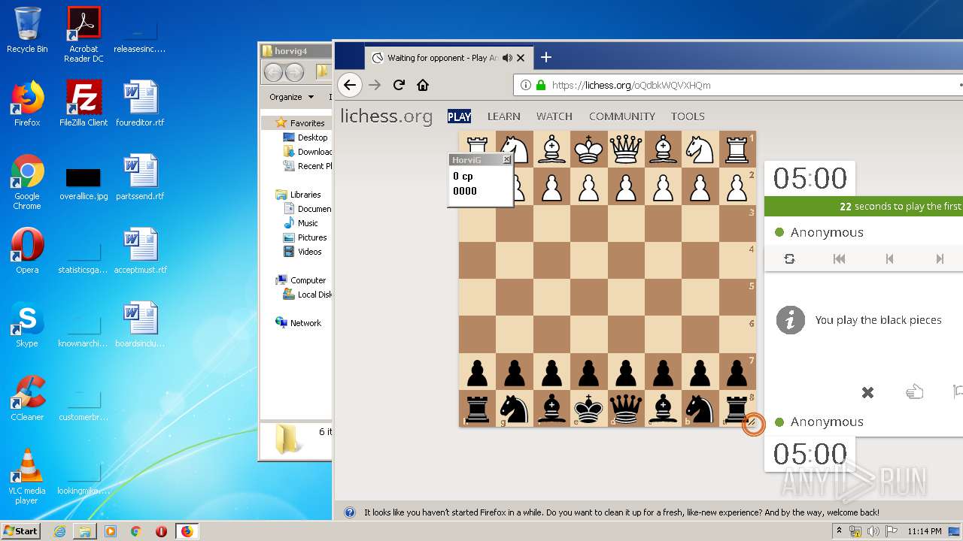
Task: Jump to first move button
Action: click(839, 258)
